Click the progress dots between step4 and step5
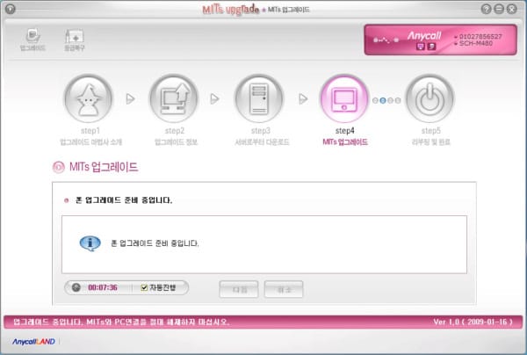 [386, 100]
